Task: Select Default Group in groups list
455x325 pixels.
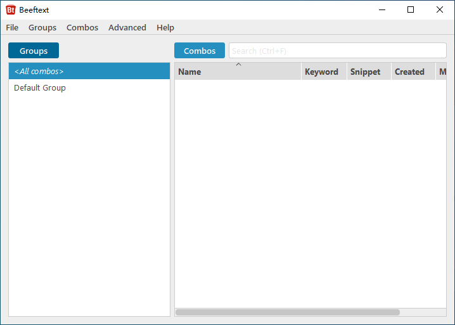Action: point(40,87)
